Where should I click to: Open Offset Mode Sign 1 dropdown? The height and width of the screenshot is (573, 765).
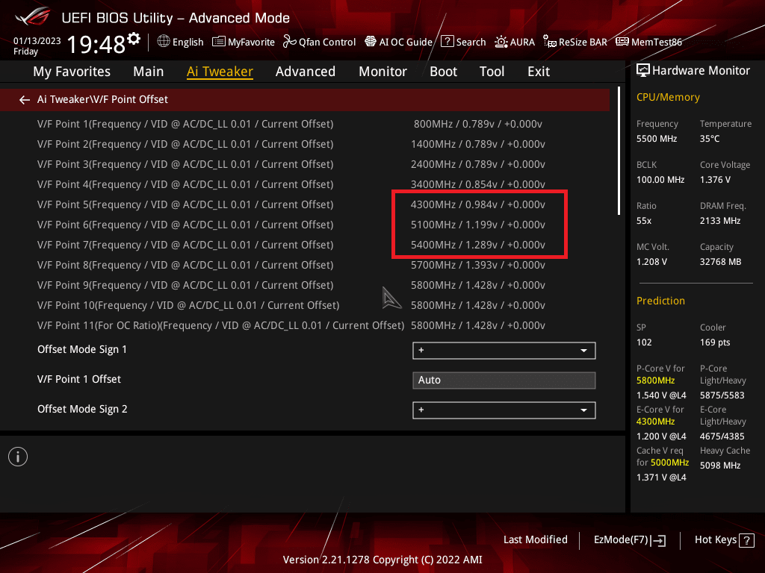tap(504, 351)
